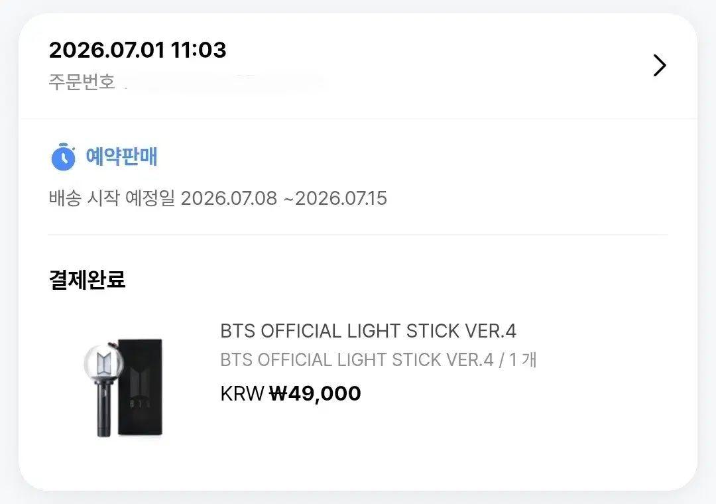Click the time 11:03 in header

[198, 50]
